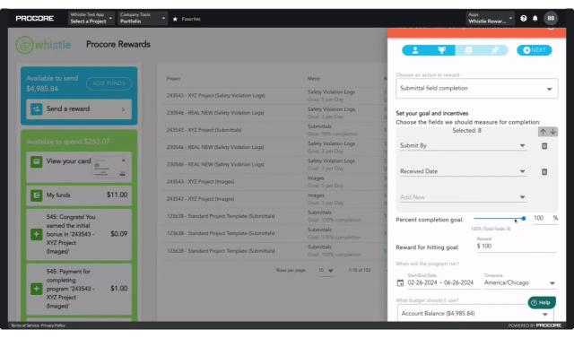The width and height of the screenshot is (574, 338).
Task: Open the Add New field dropdown
Action: click(x=463, y=197)
